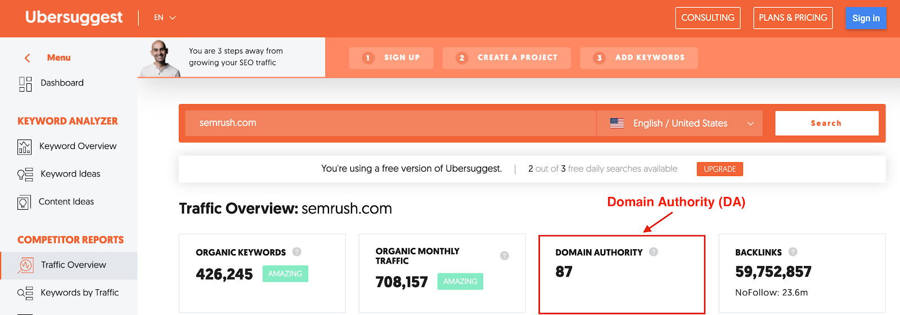
Task: Click the 708,157 monthly traffic value
Action: pyautogui.click(x=402, y=282)
